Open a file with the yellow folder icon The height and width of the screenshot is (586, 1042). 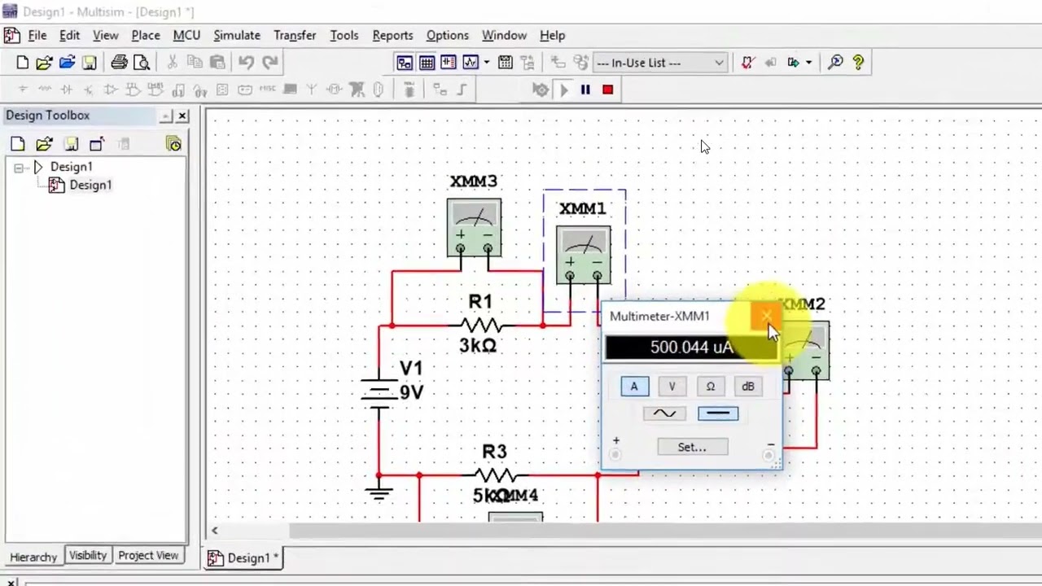tap(44, 62)
